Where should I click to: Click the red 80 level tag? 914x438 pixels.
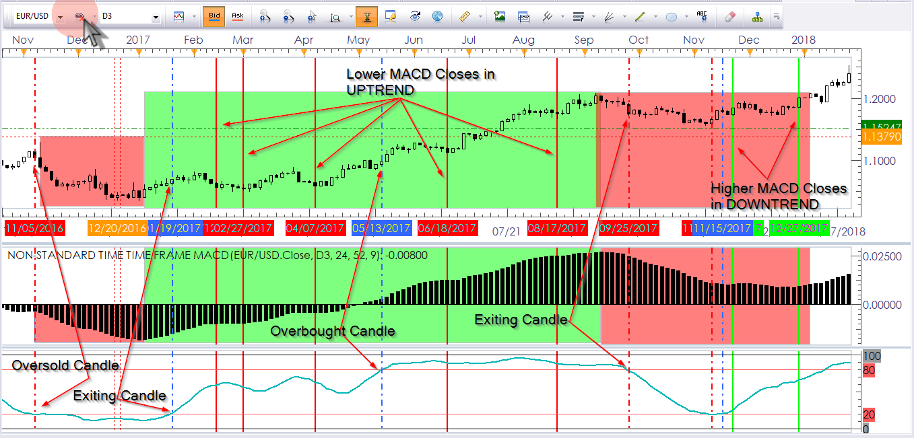click(x=869, y=370)
